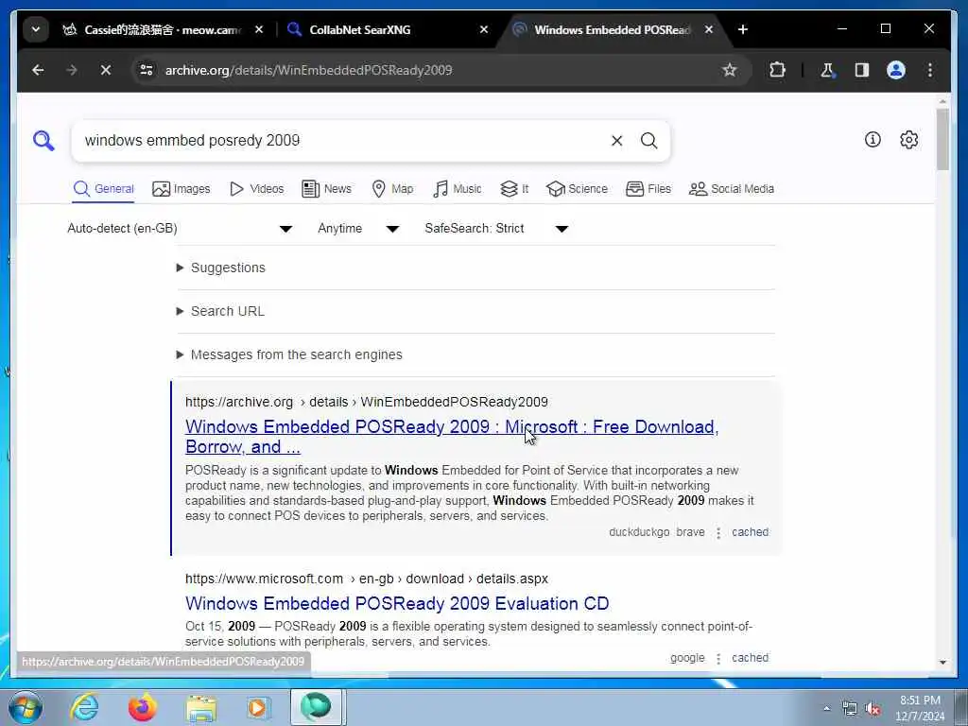Select the Music search category
968x726 pixels.
(458, 189)
